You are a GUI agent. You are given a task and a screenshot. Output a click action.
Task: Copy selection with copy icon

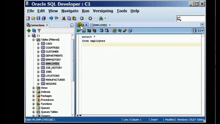pos(69,18)
